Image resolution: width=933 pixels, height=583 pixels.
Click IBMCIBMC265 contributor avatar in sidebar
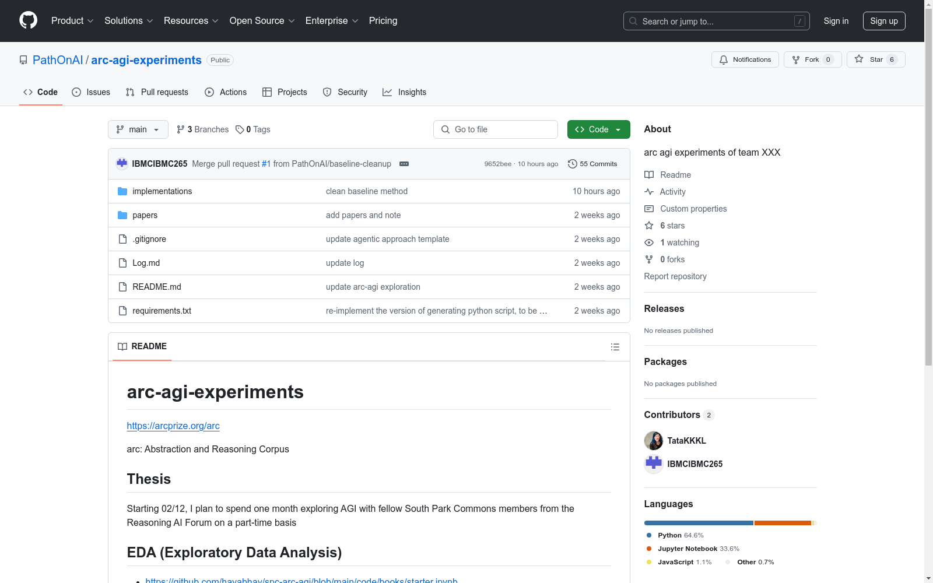(654, 464)
